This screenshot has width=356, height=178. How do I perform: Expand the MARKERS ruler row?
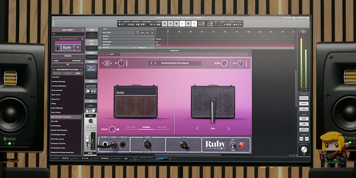pyautogui.click(x=153, y=45)
